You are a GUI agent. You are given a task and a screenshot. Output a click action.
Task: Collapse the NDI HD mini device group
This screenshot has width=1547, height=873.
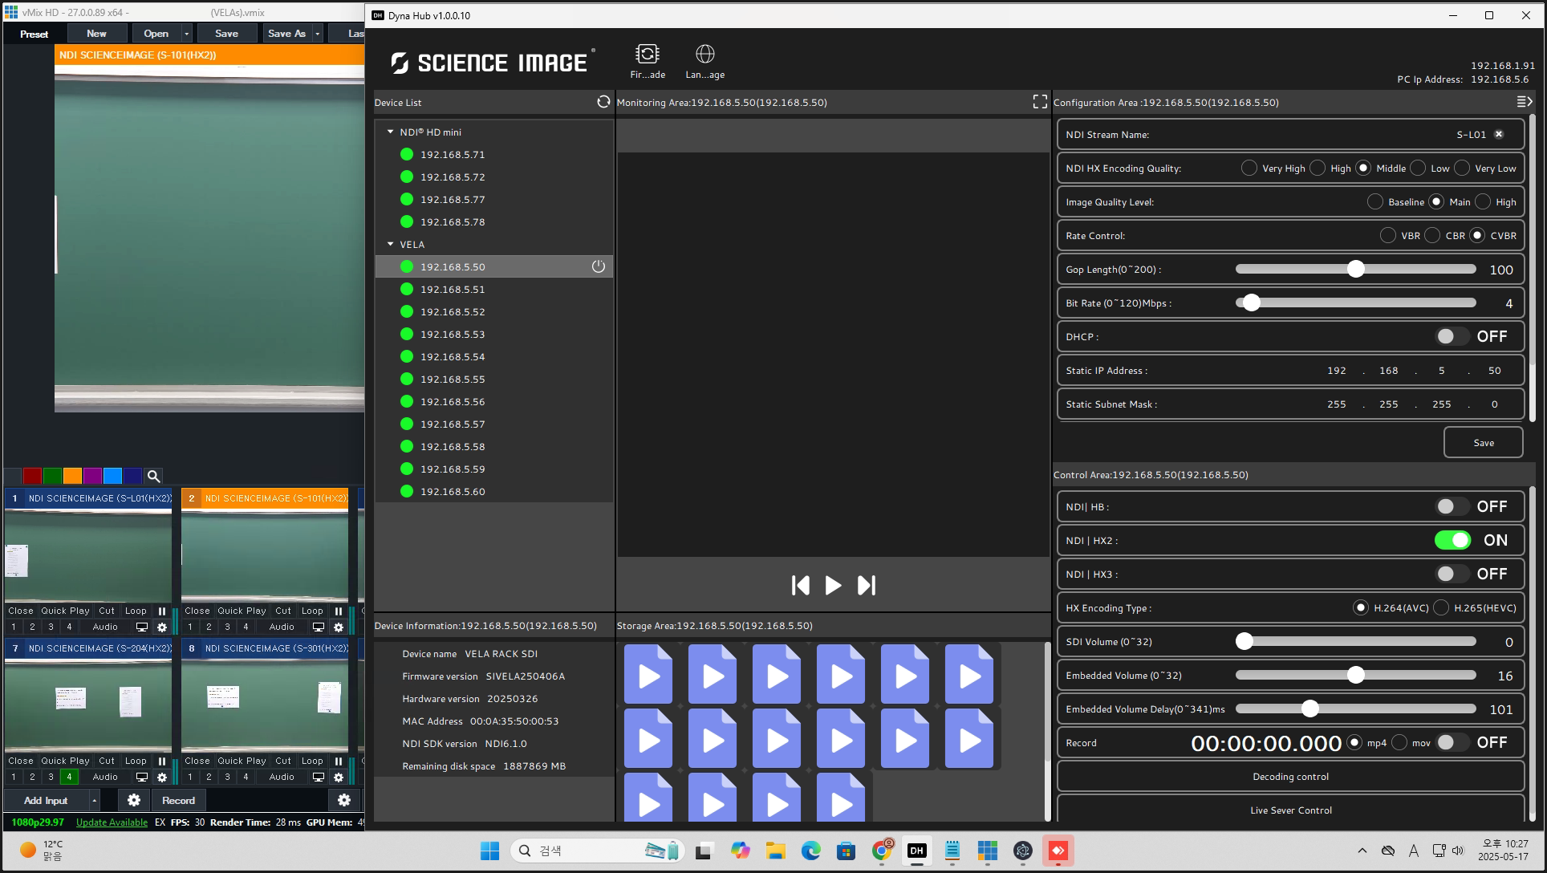[x=391, y=132]
